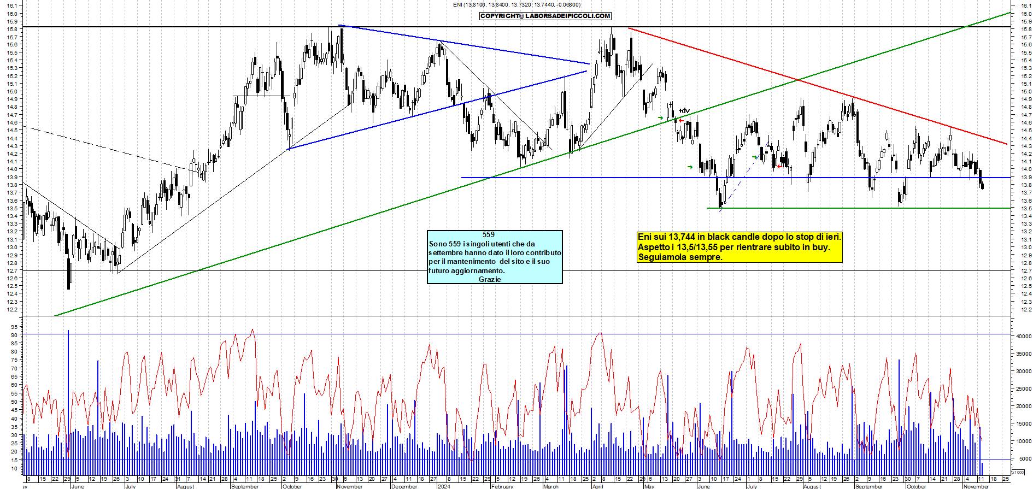Click the 10000 mark on the volume scale
This screenshot has width=1033, height=489.
[1023, 441]
